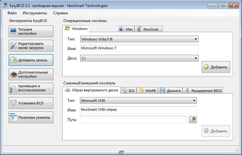The image size is (242, 155).
Task: Click the Microsoft Windows 7 name field
Action: (139, 48)
